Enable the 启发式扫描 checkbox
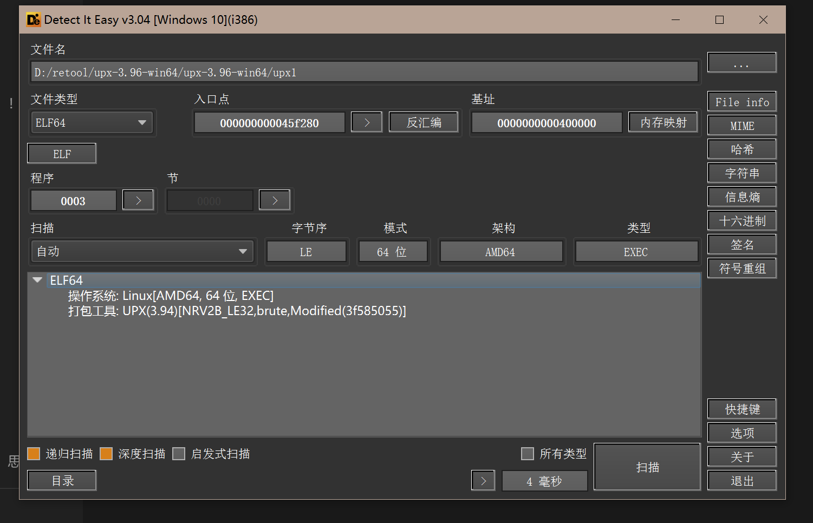This screenshot has width=813, height=523. click(x=179, y=454)
